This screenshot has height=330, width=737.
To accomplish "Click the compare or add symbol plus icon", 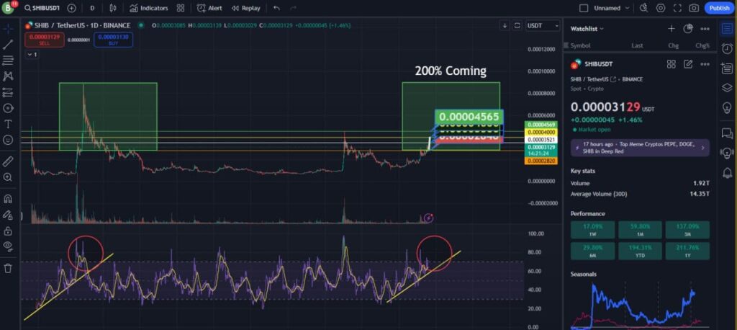I will tap(71, 8).
